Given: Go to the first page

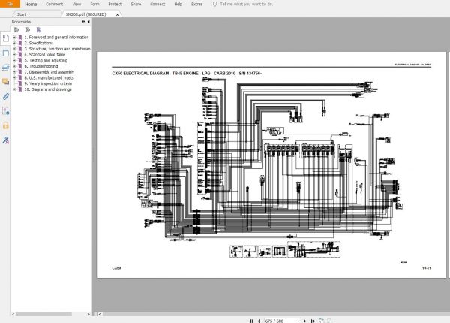Looking at the screenshot, I should coord(251,321).
